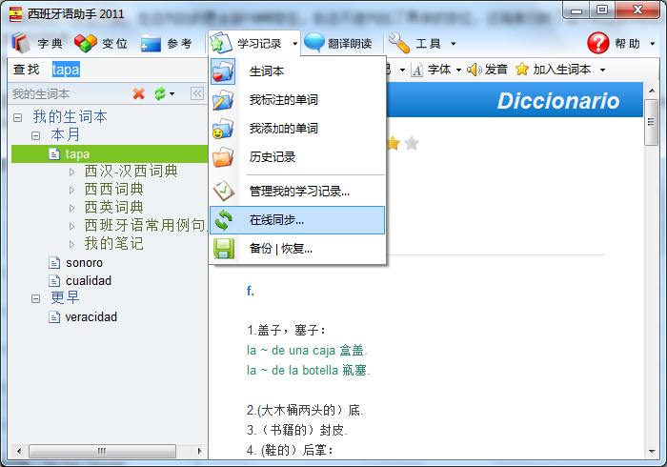Select cualidad in the word list

(x=89, y=281)
